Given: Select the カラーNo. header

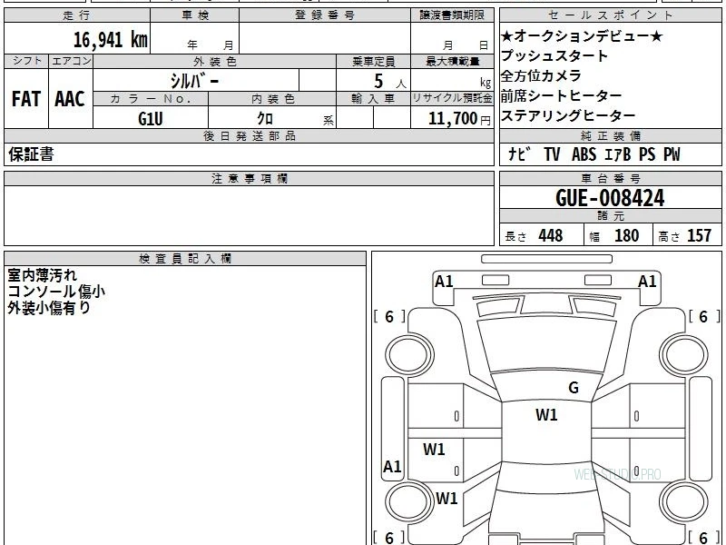Looking at the screenshot, I should click(x=151, y=99).
